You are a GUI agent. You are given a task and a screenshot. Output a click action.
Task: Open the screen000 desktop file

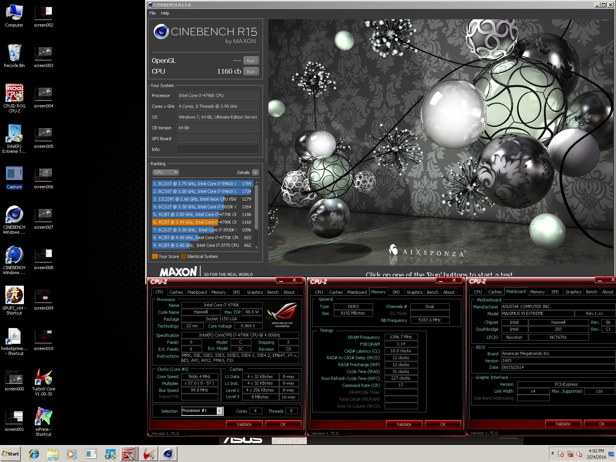click(14, 380)
